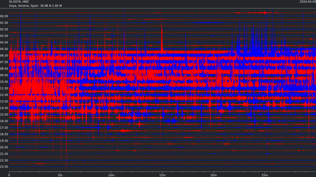The width and height of the screenshot is (316, 177).
Task: Select the 07:30 time row label
Action: [4, 62]
